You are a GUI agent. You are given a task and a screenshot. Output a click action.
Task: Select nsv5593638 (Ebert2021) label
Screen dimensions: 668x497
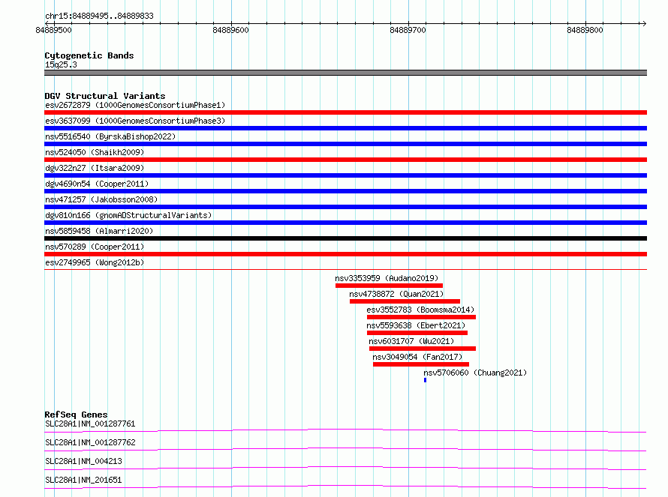coord(416,325)
